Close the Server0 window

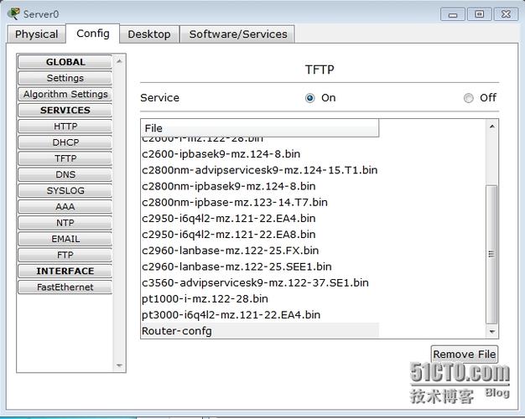tap(506, 14)
